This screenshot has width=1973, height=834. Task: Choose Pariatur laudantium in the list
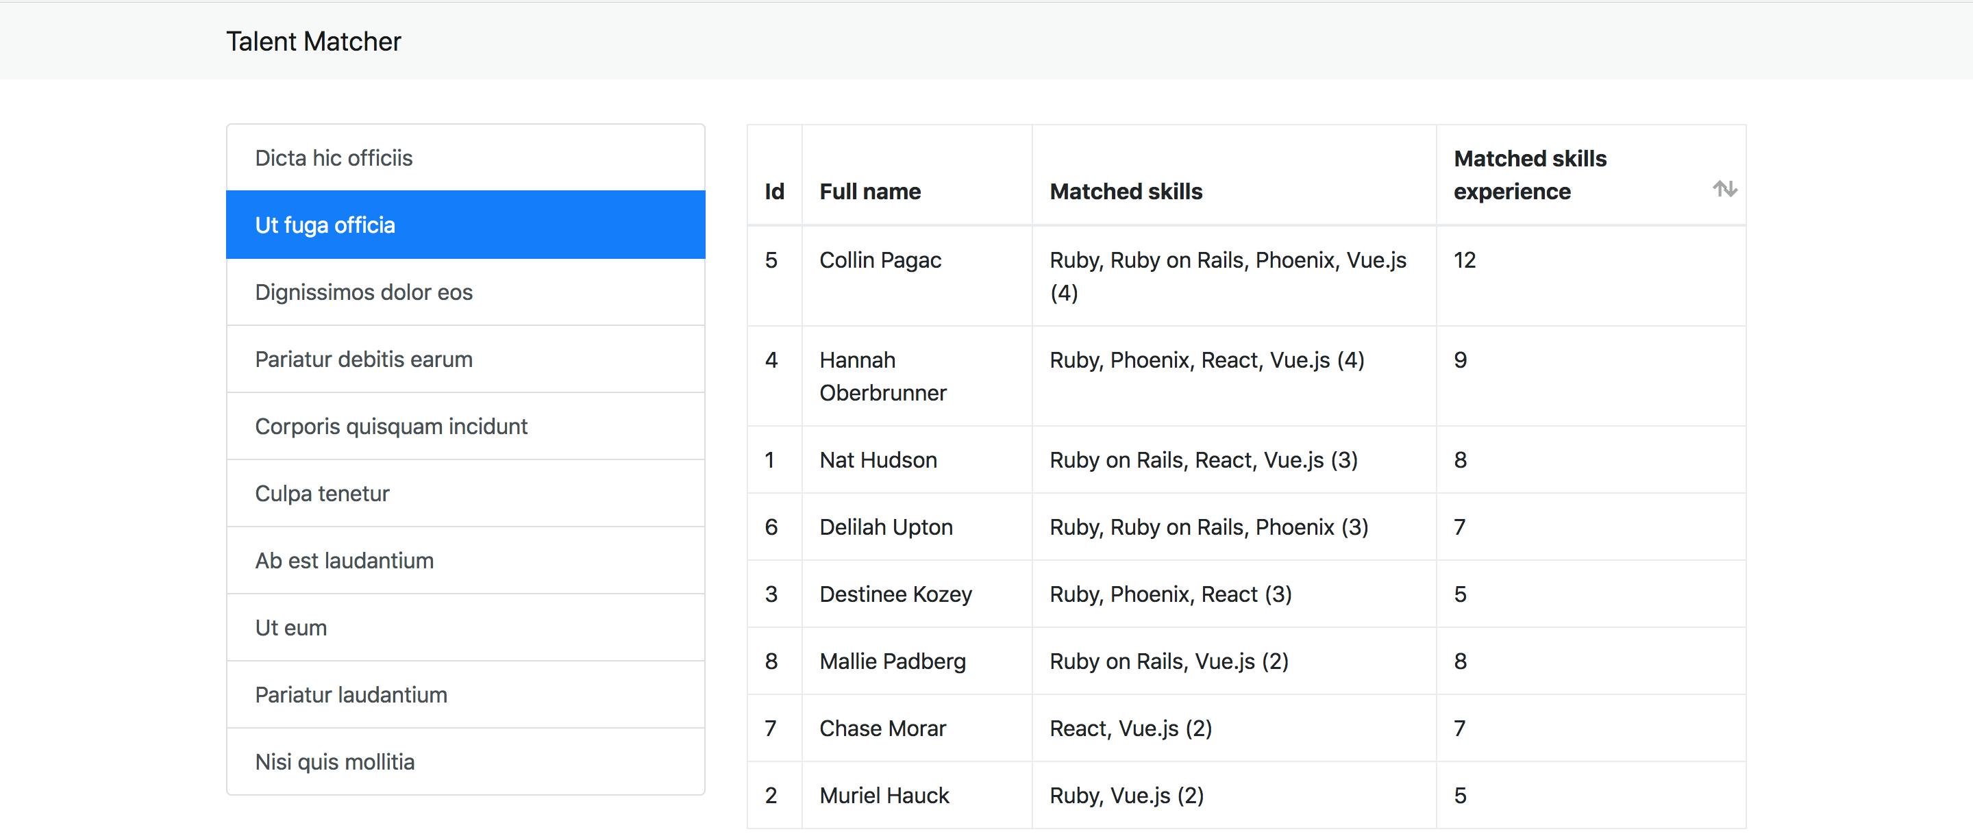pyautogui.click(x=466, y=694)
